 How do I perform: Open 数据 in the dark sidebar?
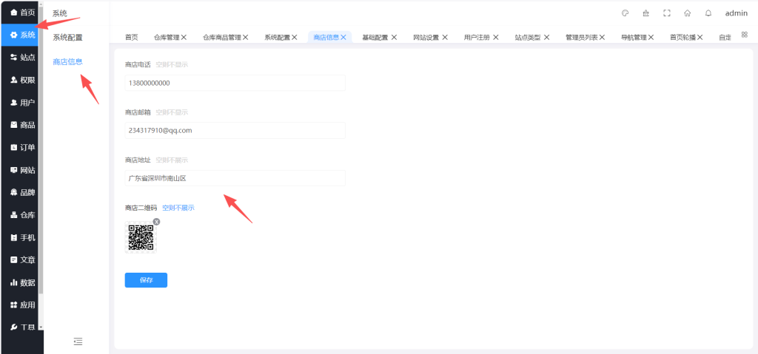(21, 282)
